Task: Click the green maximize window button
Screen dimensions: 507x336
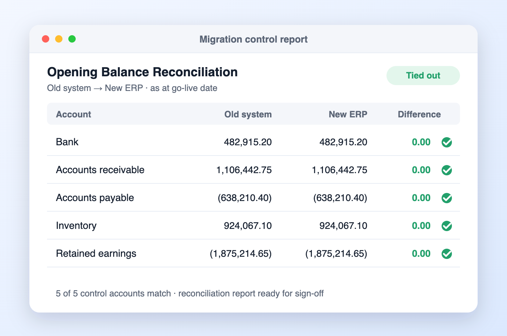Action: pos(72,39)
